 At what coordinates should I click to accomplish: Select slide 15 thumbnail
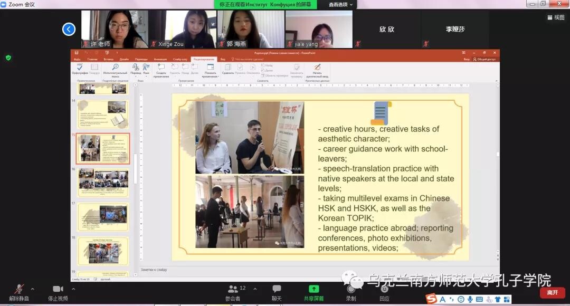[x=103, y=148]
